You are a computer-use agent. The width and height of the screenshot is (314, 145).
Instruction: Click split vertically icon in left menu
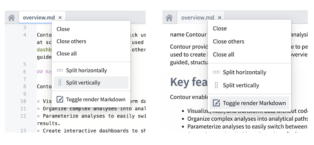60,83
